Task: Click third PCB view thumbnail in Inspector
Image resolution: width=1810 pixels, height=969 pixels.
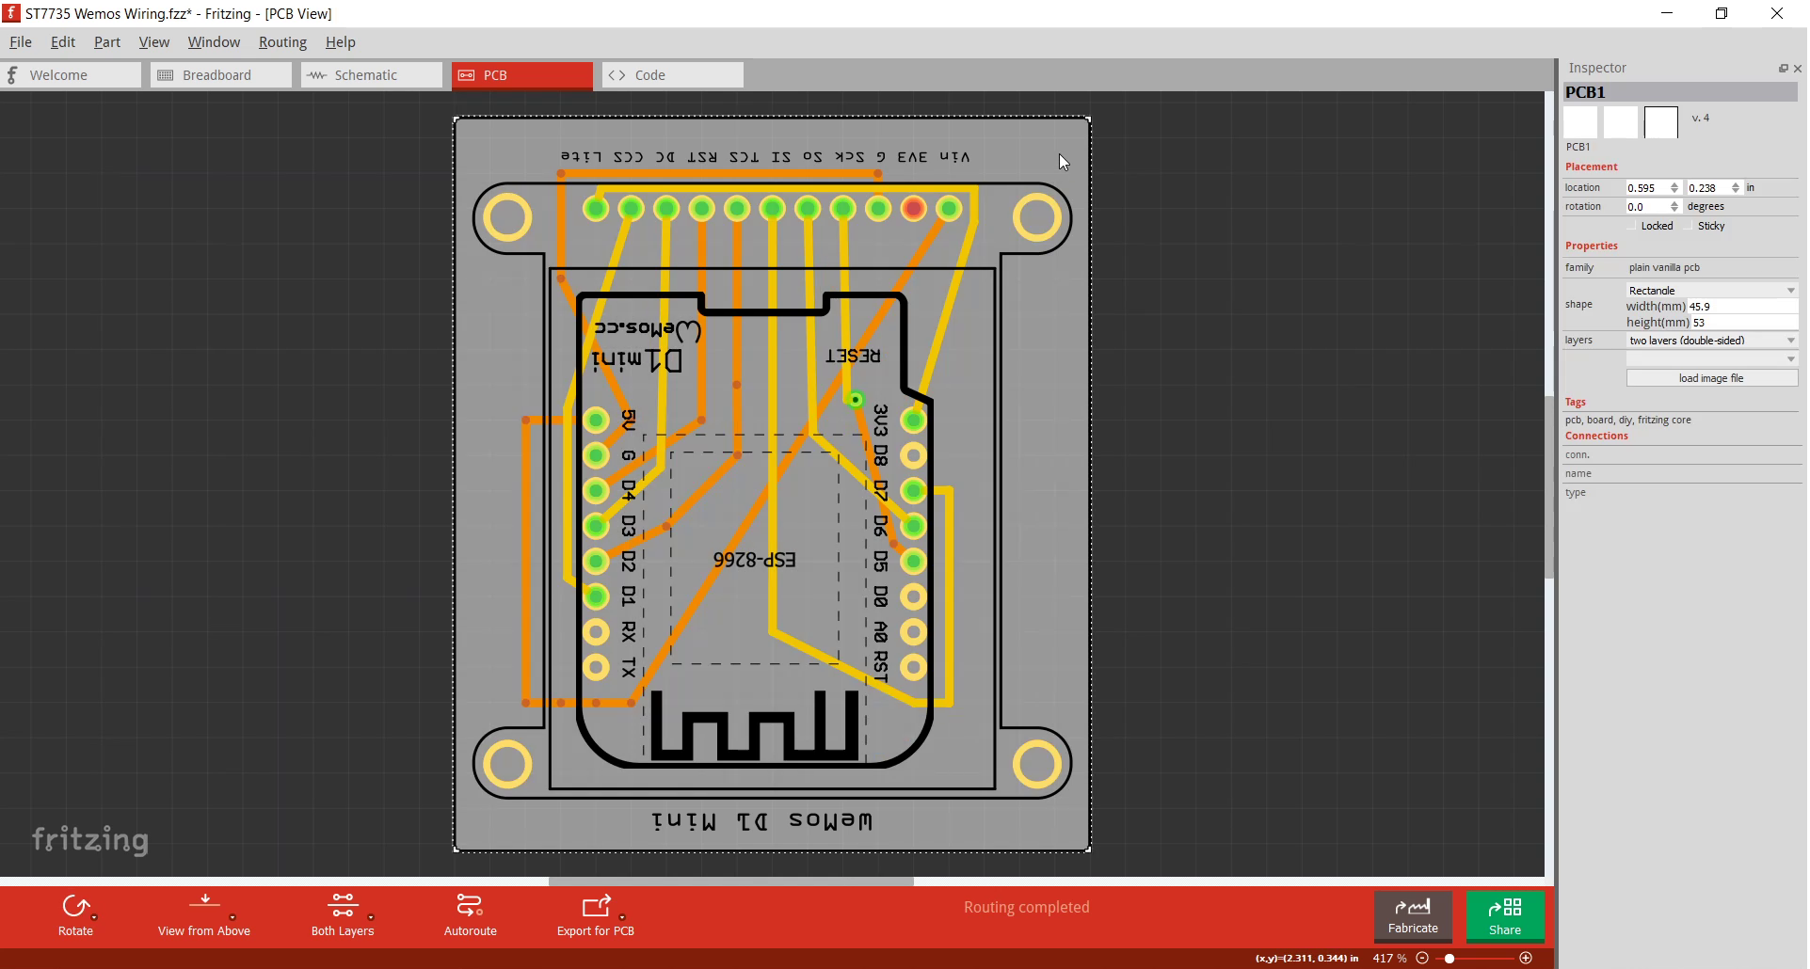Action: coord(1661,122)
